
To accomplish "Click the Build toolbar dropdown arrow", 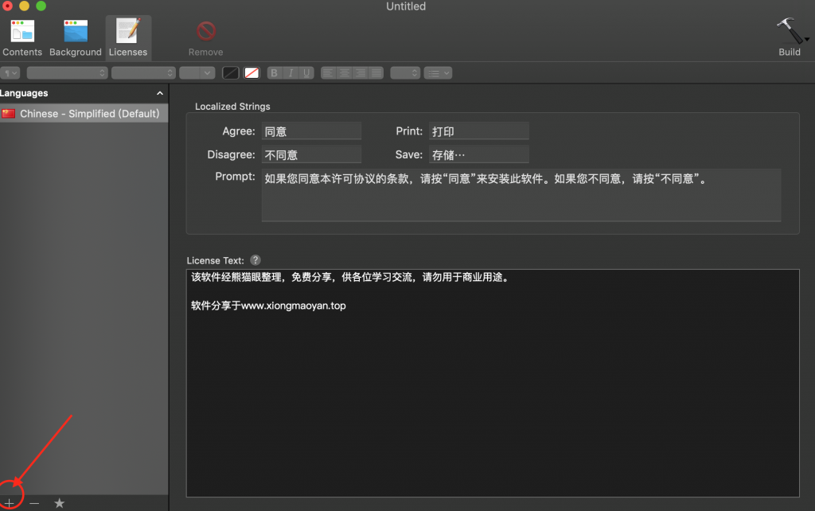I will click(807, 39).
